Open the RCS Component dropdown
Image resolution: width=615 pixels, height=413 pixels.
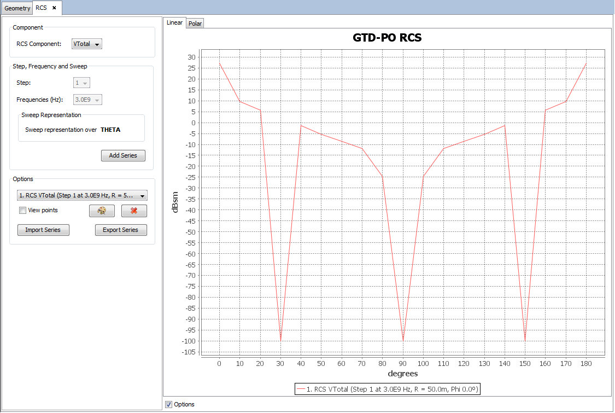(x=87, y=44)
